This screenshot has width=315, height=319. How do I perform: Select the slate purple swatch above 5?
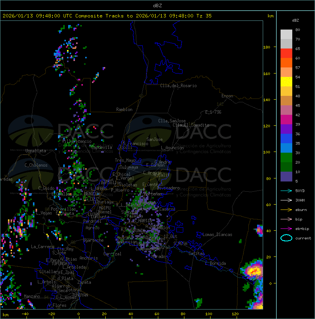tap(286, 177)
